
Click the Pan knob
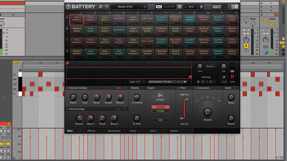(x=224, y=66)
